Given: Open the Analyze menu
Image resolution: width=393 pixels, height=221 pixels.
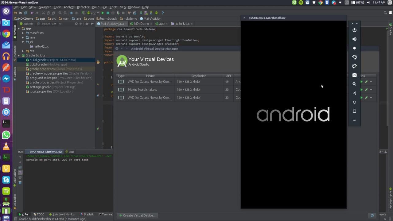Looking at the screenshot, I should (69, 7).
